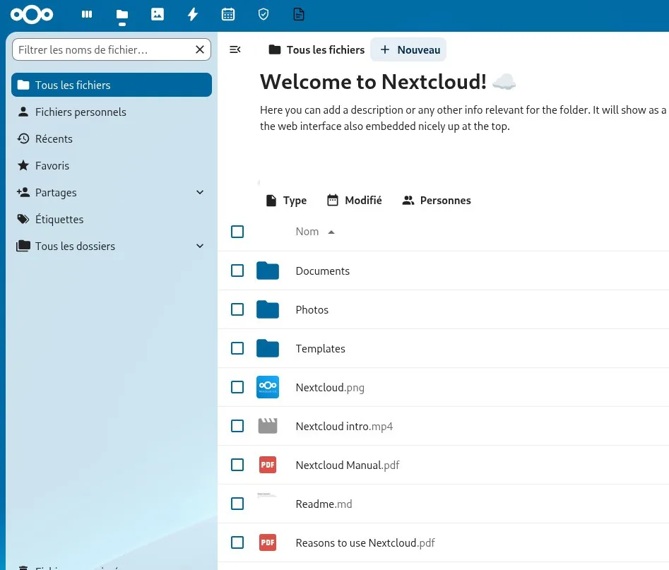The width and height of the screenshot is (669, 570).
Task: Check the Photos folder checkbox
Action: [x=237, y=309]
